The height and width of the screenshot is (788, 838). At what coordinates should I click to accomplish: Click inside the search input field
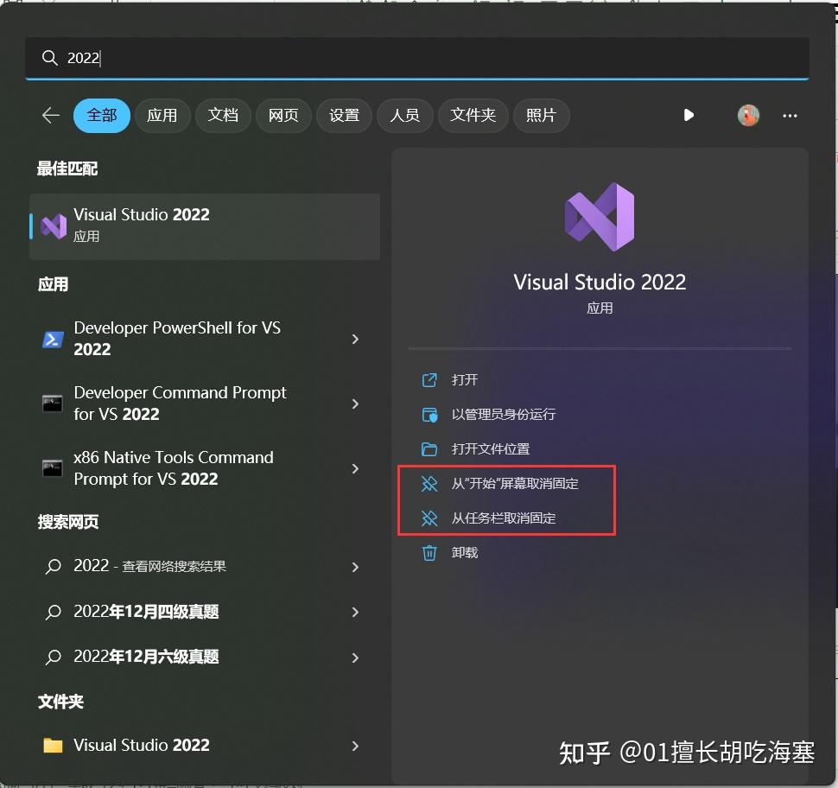pos(346,58)
